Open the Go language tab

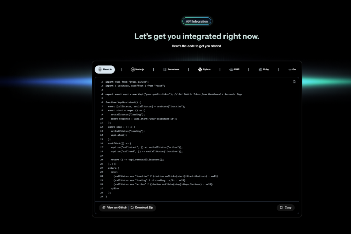click(292, 69)
